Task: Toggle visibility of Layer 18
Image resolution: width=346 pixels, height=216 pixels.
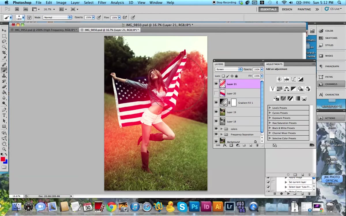Action: pyautogui.click(x=216, y=121)
